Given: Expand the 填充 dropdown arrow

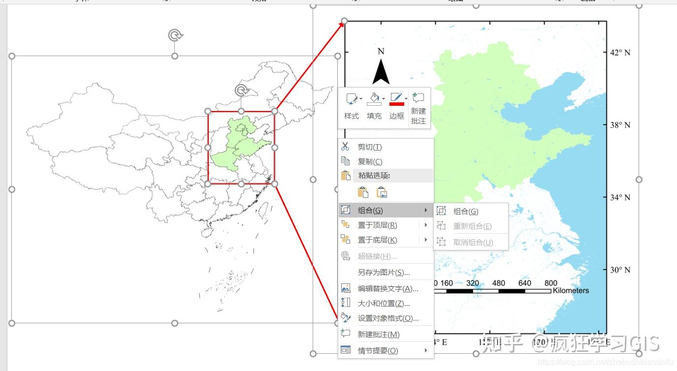Looking at the screenshot, I should tap(384, 99).
